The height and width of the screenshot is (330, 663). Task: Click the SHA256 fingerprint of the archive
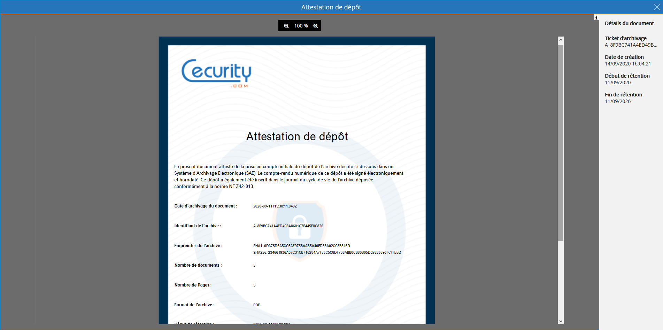(x=327, y=253)
